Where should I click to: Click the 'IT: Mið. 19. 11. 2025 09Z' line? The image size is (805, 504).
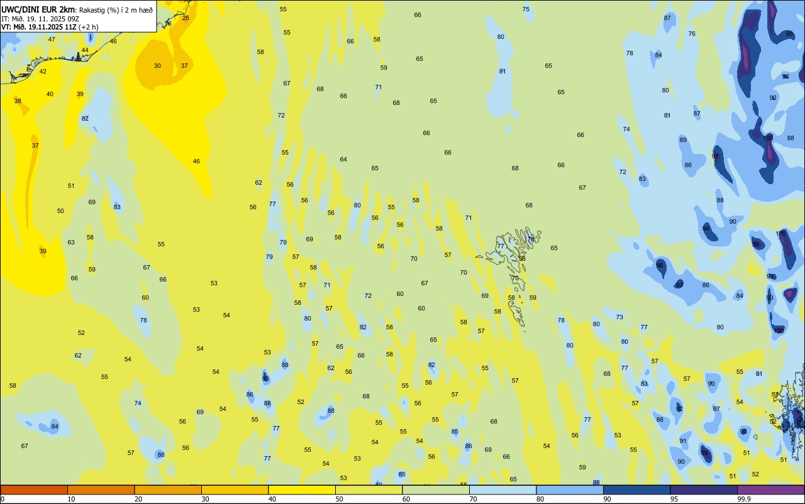click(x=40, y=18)
